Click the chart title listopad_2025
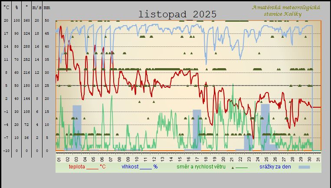 [177, 14]
